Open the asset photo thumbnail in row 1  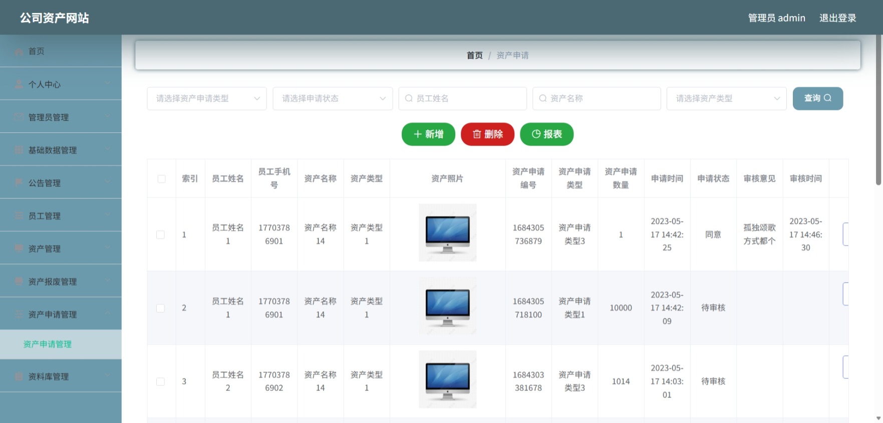tap(447, 233)
